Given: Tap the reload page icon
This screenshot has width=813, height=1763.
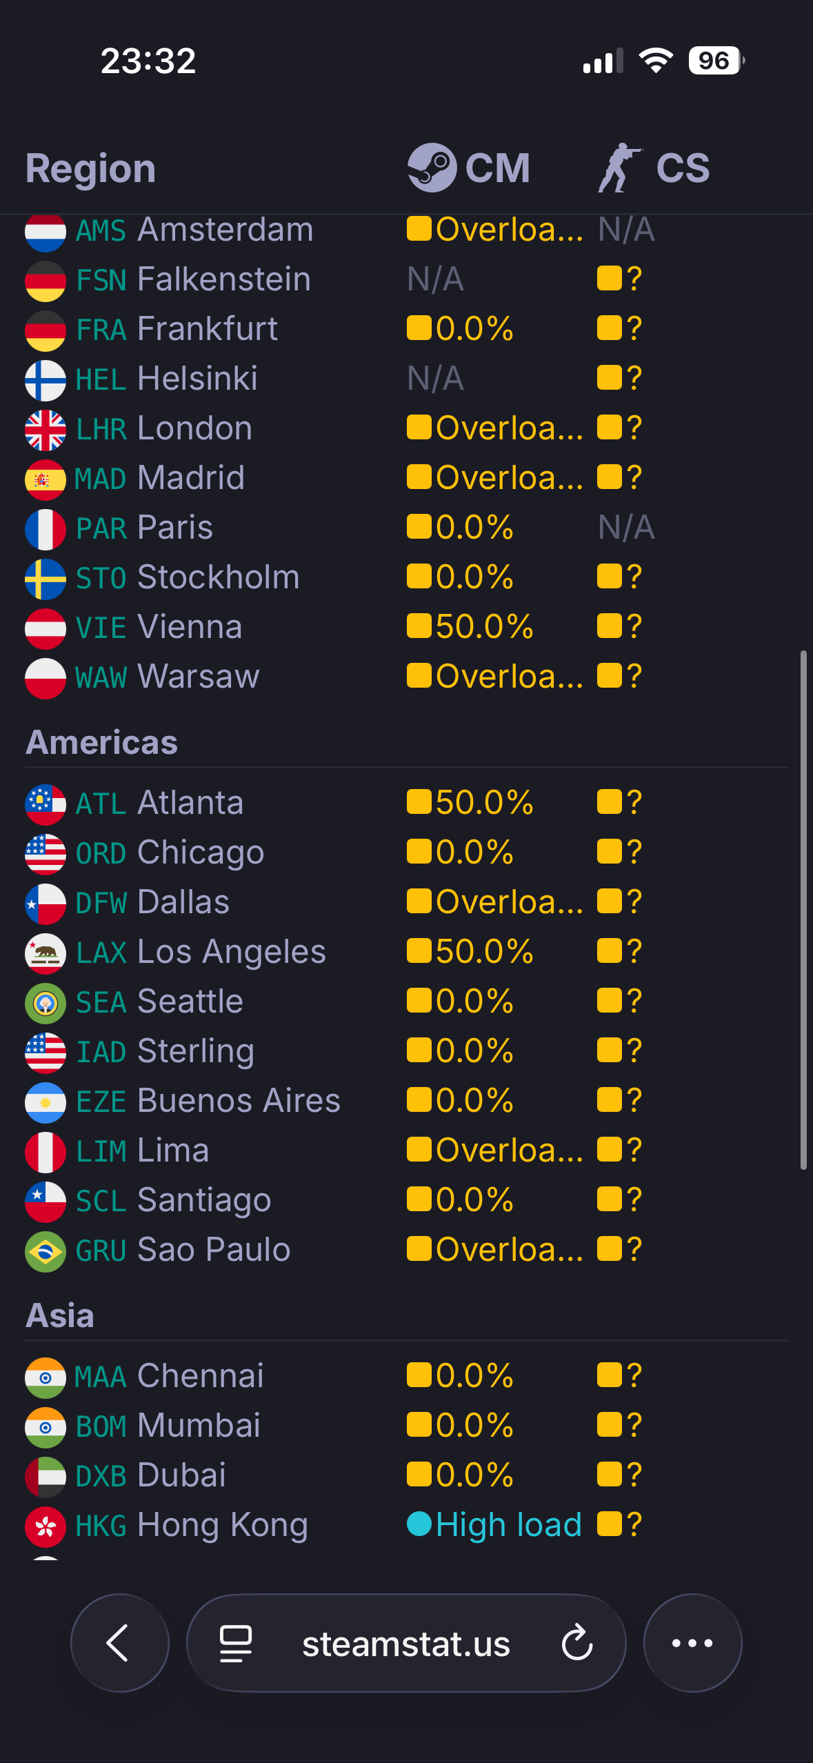Looking at the screenshot, I should coord(576,1642).
